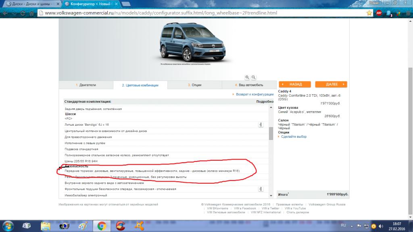Open the colorful squares extension icon

coord(398,13)
